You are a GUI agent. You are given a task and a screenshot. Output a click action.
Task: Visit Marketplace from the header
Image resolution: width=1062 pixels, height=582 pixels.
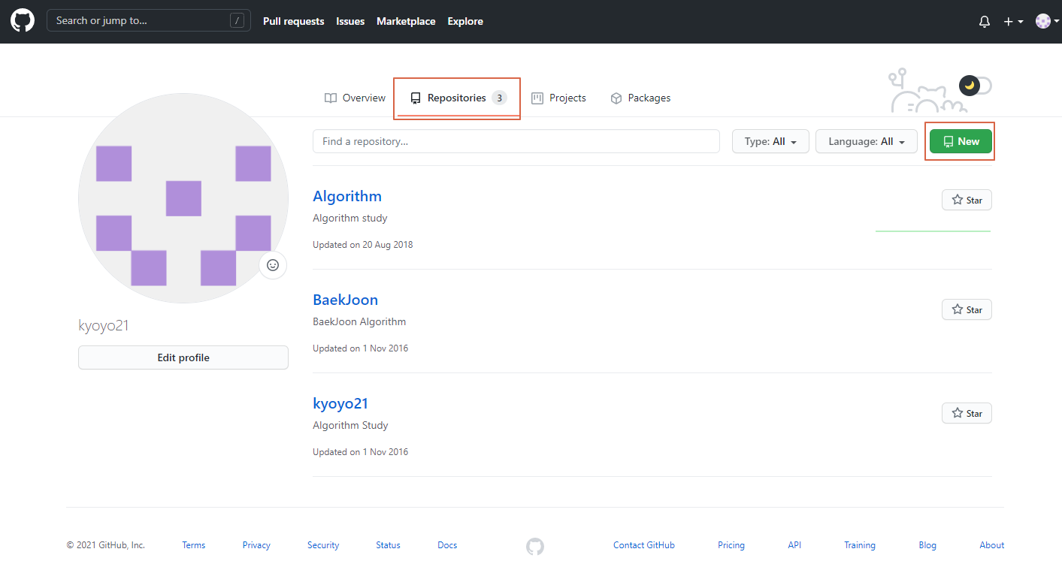[x=406, y=21]
